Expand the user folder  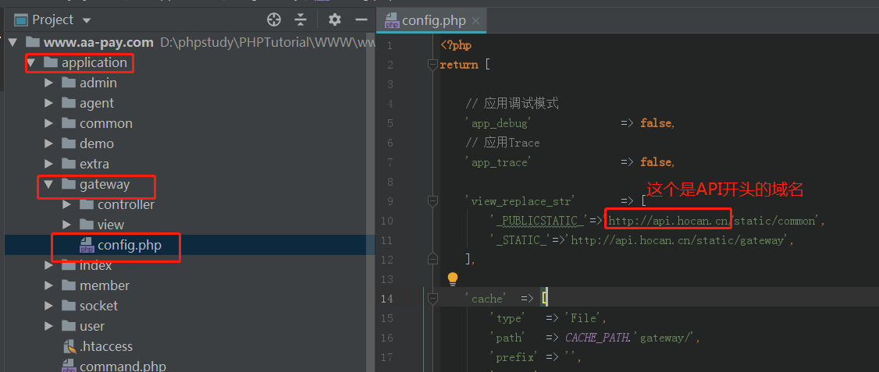[49, 326]
